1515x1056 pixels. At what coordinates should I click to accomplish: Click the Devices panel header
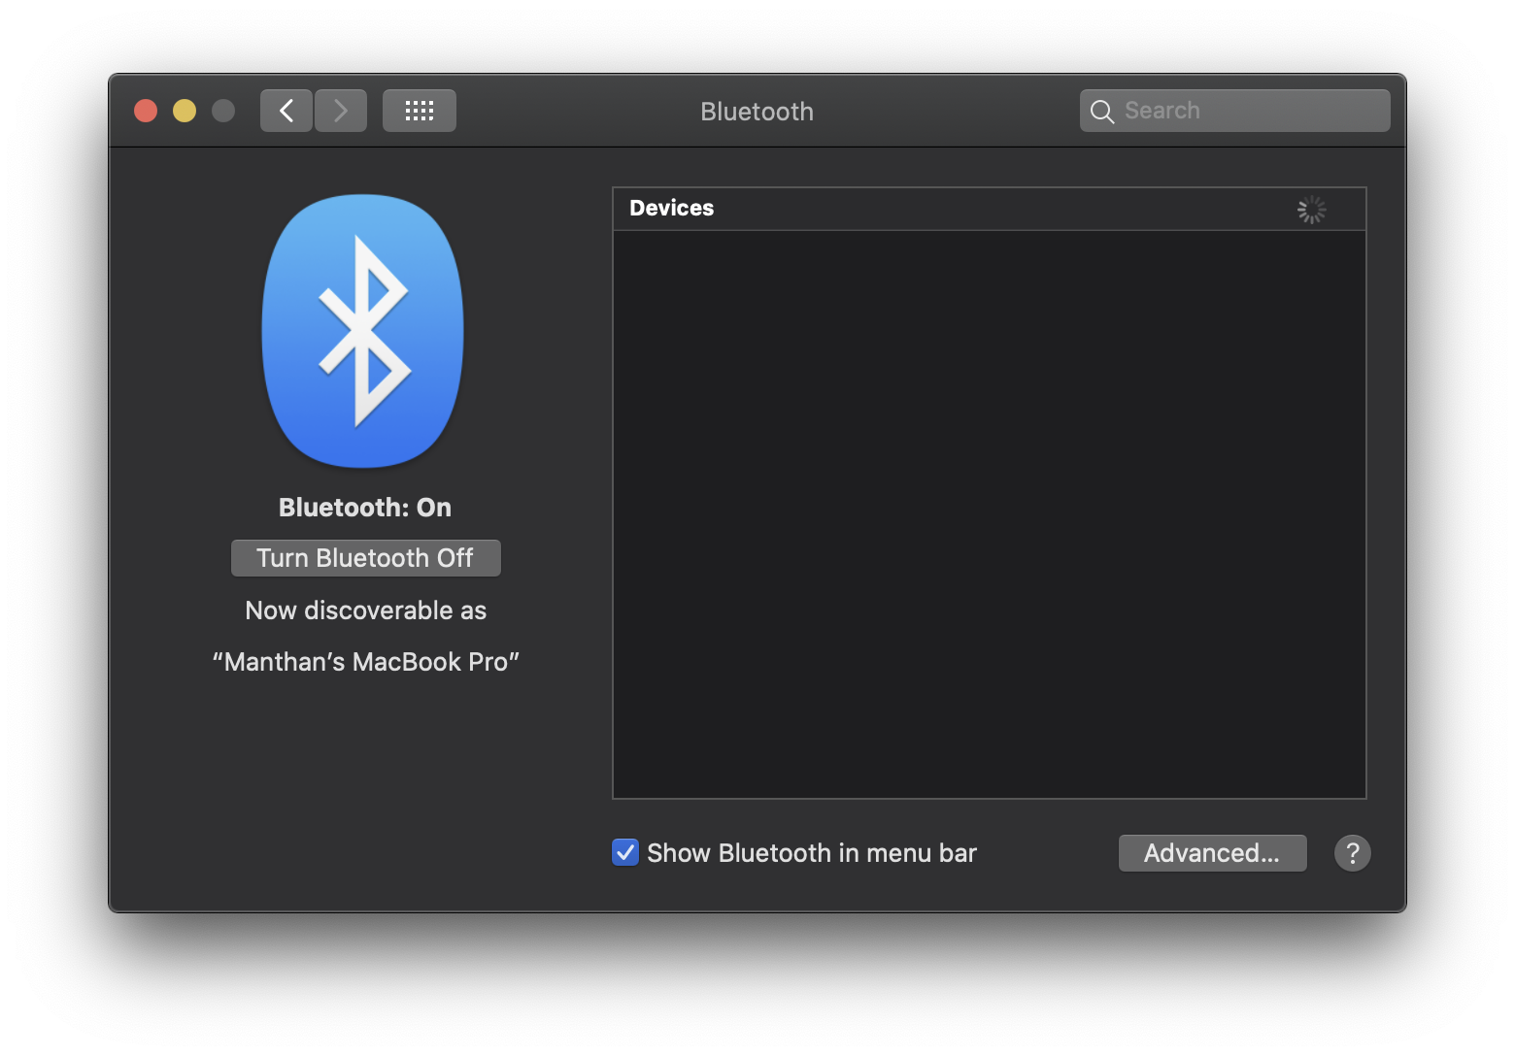tap(989, 208)
